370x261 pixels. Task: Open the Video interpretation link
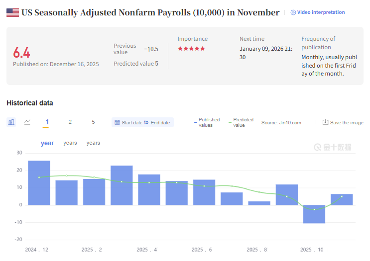point(321,12)
